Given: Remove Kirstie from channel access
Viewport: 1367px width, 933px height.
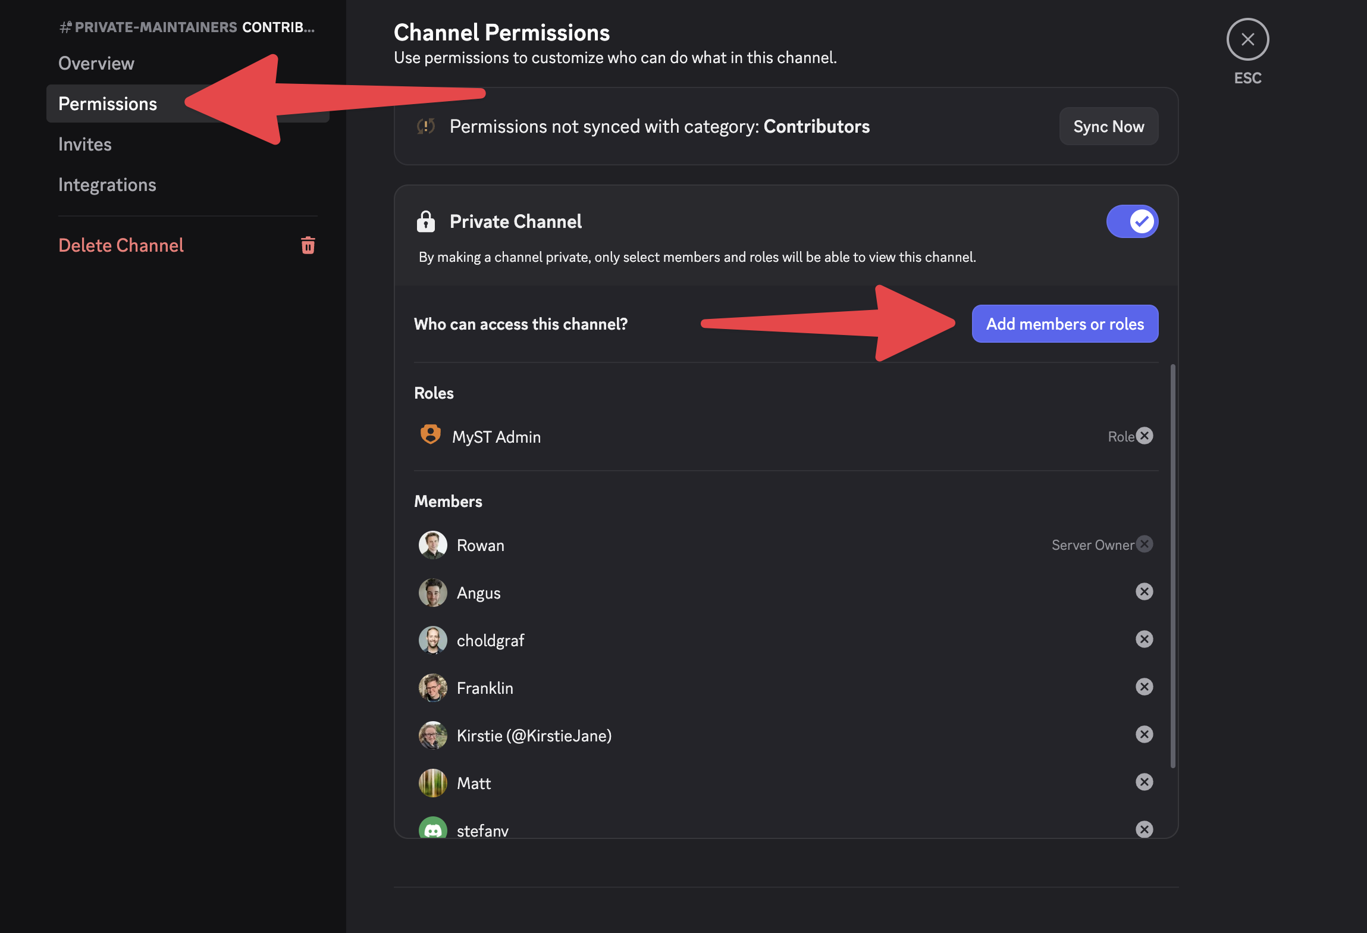Looking at the screenshot, I should click(1144, 734).
